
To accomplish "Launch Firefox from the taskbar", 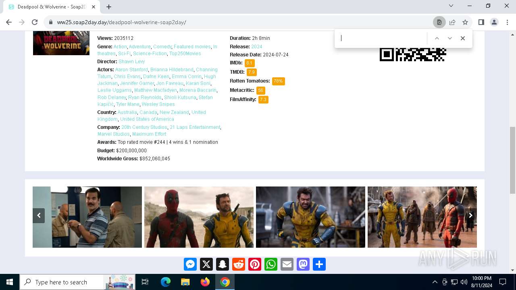I will (205, 282).
